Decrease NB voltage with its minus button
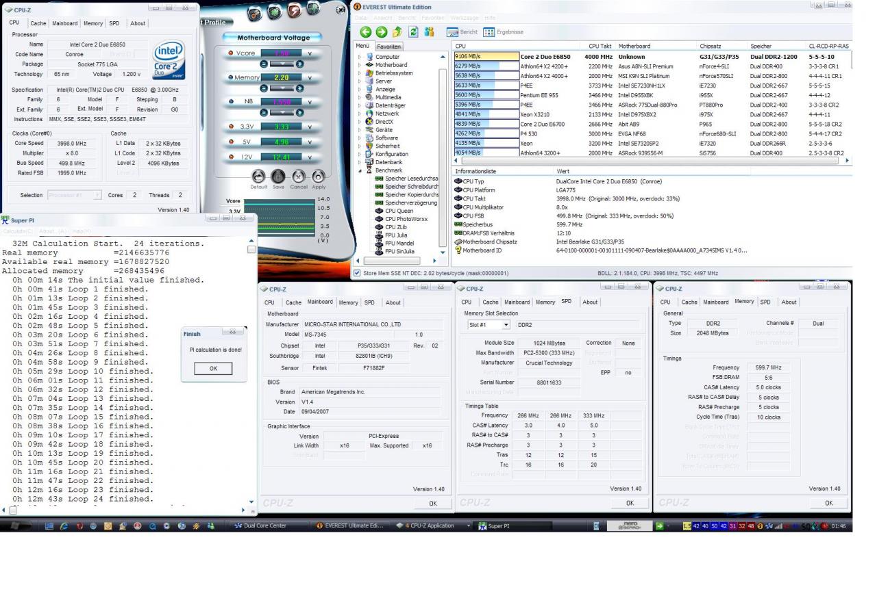The image size is (877, 598). 264,112
